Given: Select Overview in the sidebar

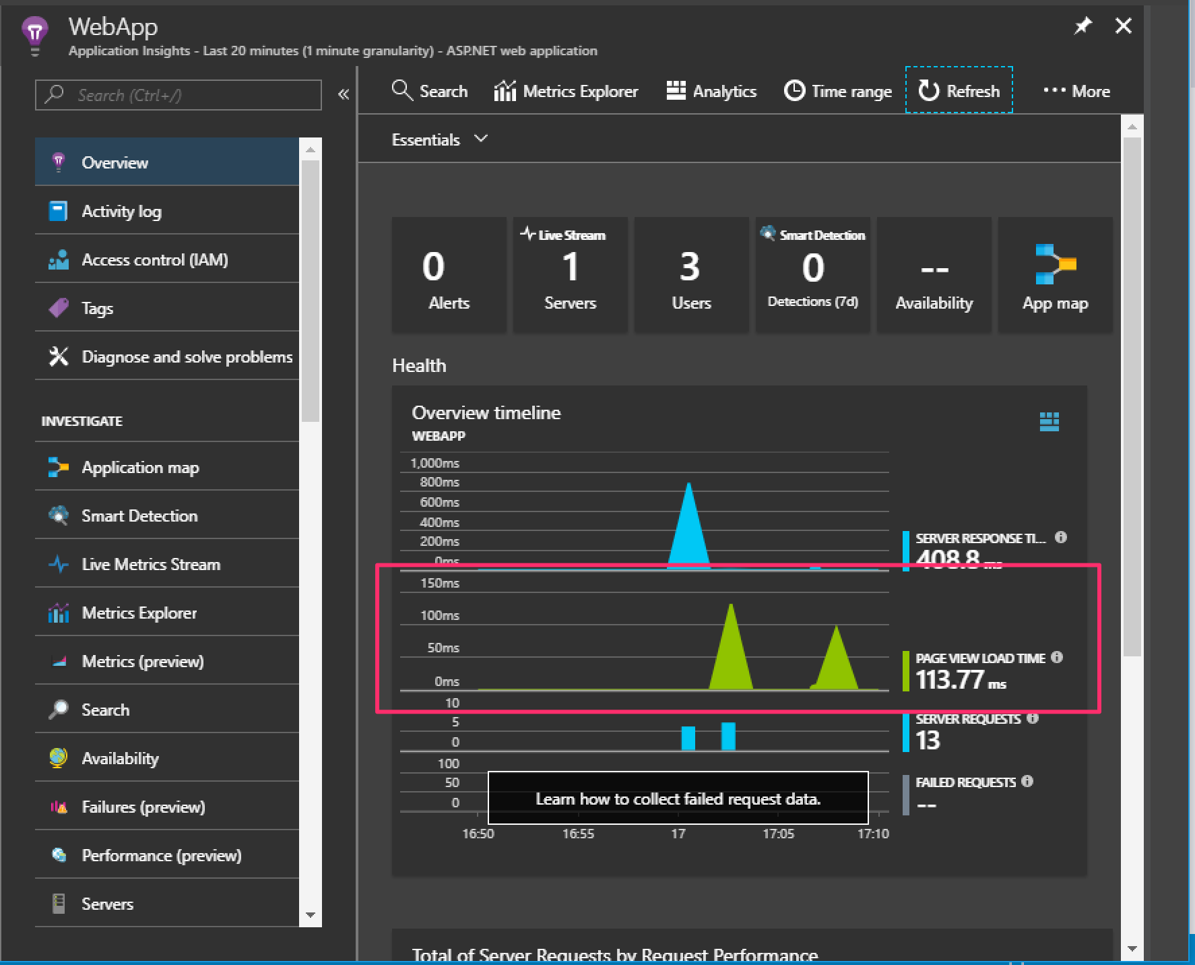Looking at the screenshot, I should pyautogui.click(x=166, y=162).
